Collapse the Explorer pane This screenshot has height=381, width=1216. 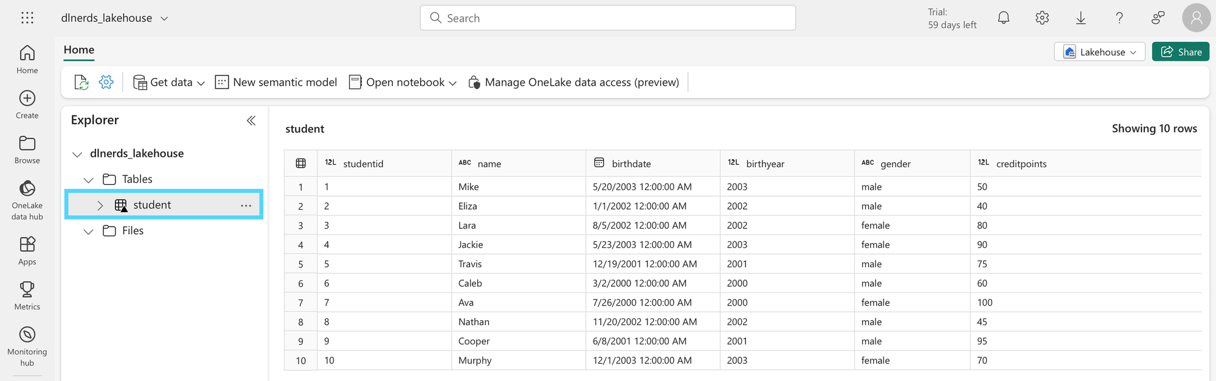pos(251,120)
